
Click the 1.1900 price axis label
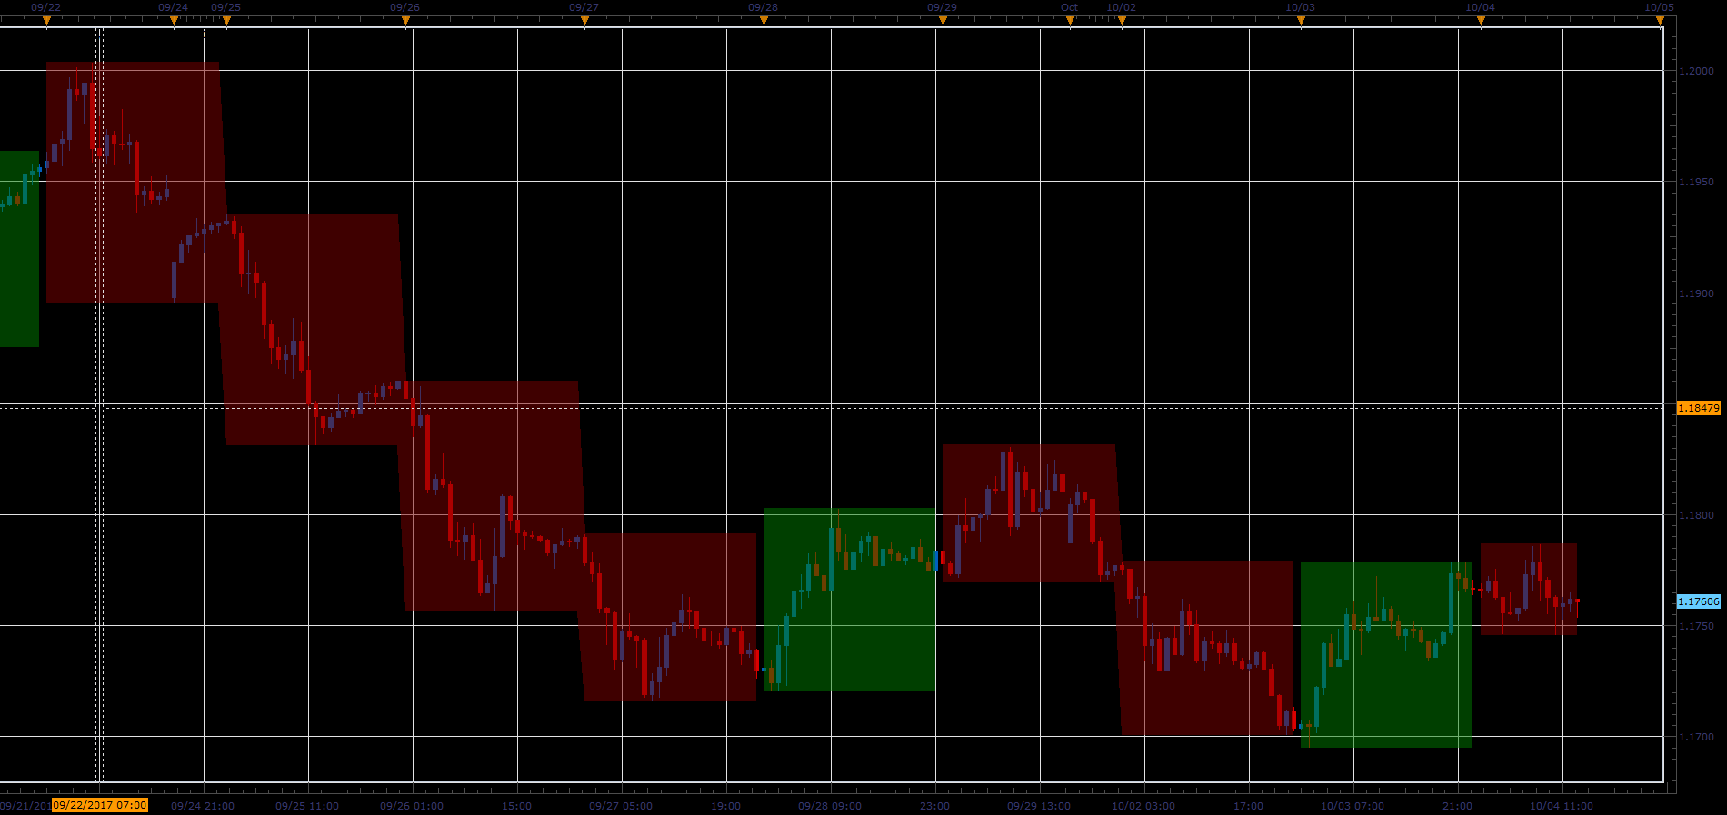click(x=1696, y=293)
